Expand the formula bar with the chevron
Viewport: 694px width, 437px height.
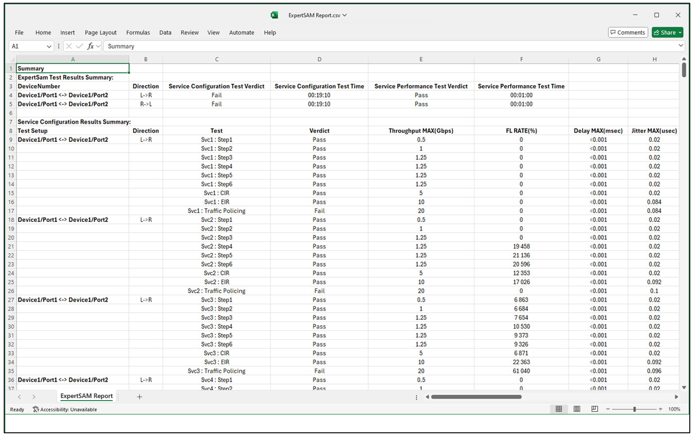pos(680,46)
